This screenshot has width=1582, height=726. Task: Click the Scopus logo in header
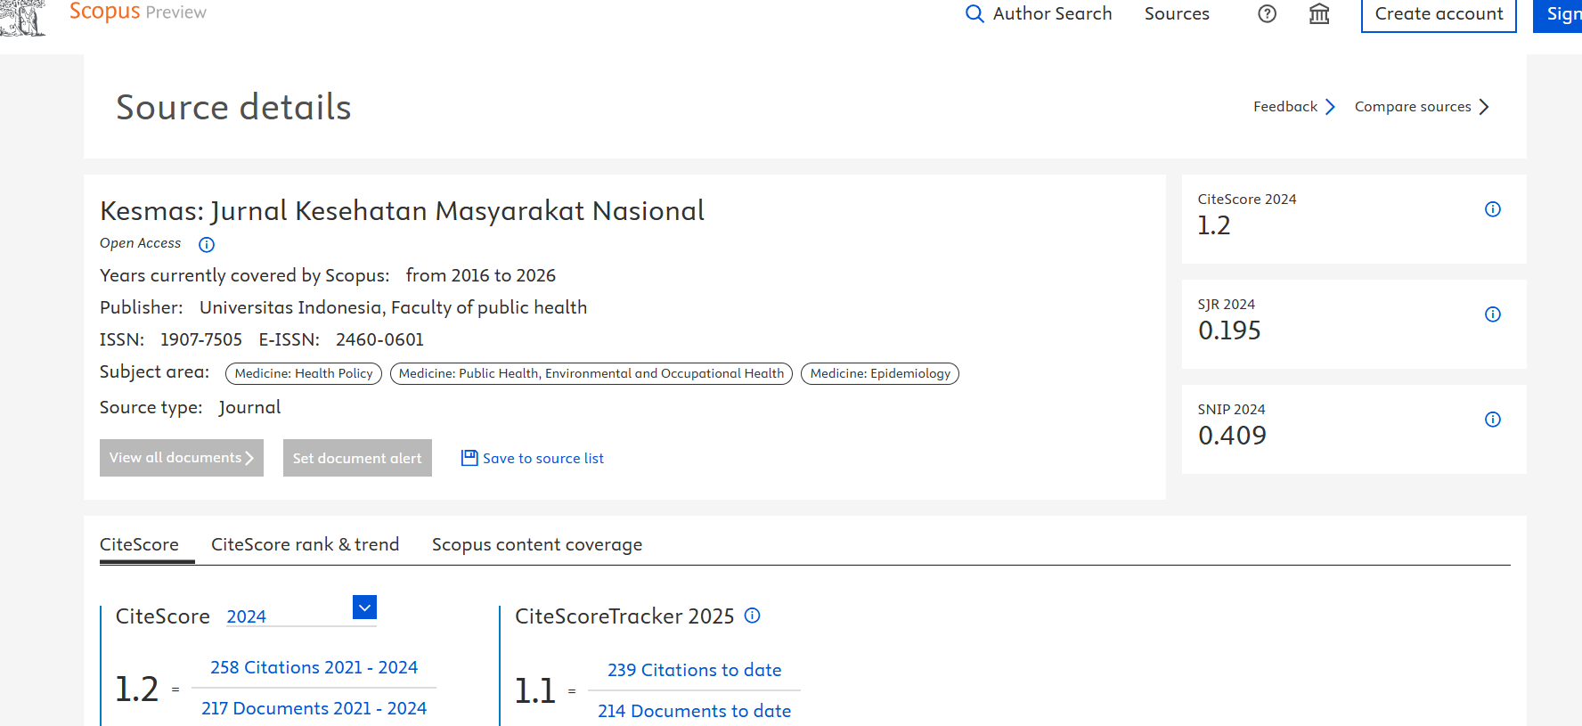(104, 12)
